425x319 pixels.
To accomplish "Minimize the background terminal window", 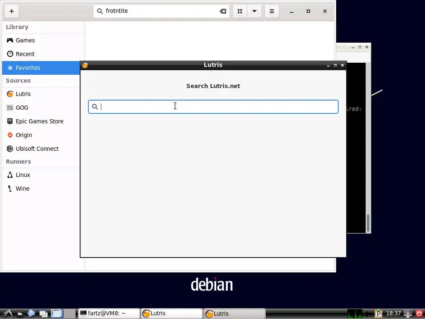I will click(353, 47).
